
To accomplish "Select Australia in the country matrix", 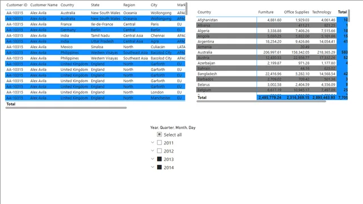I will point(205,52).
